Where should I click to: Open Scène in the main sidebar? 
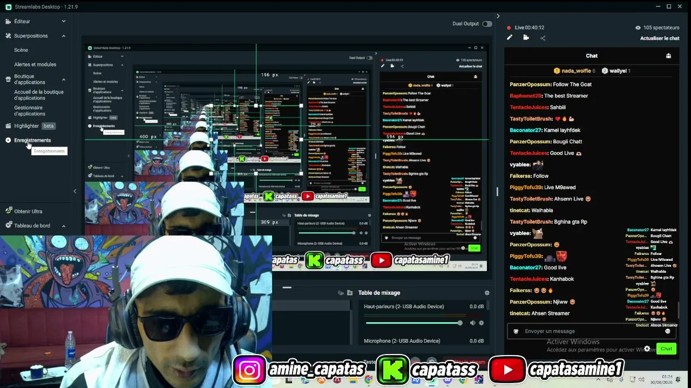pos(21,50)
